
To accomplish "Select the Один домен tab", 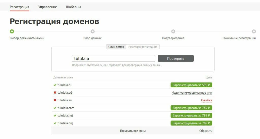I will coord(116,47).
